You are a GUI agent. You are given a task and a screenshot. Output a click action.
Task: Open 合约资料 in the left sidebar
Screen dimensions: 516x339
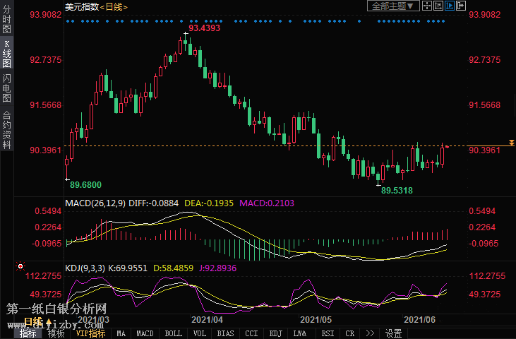coord(6,127)
